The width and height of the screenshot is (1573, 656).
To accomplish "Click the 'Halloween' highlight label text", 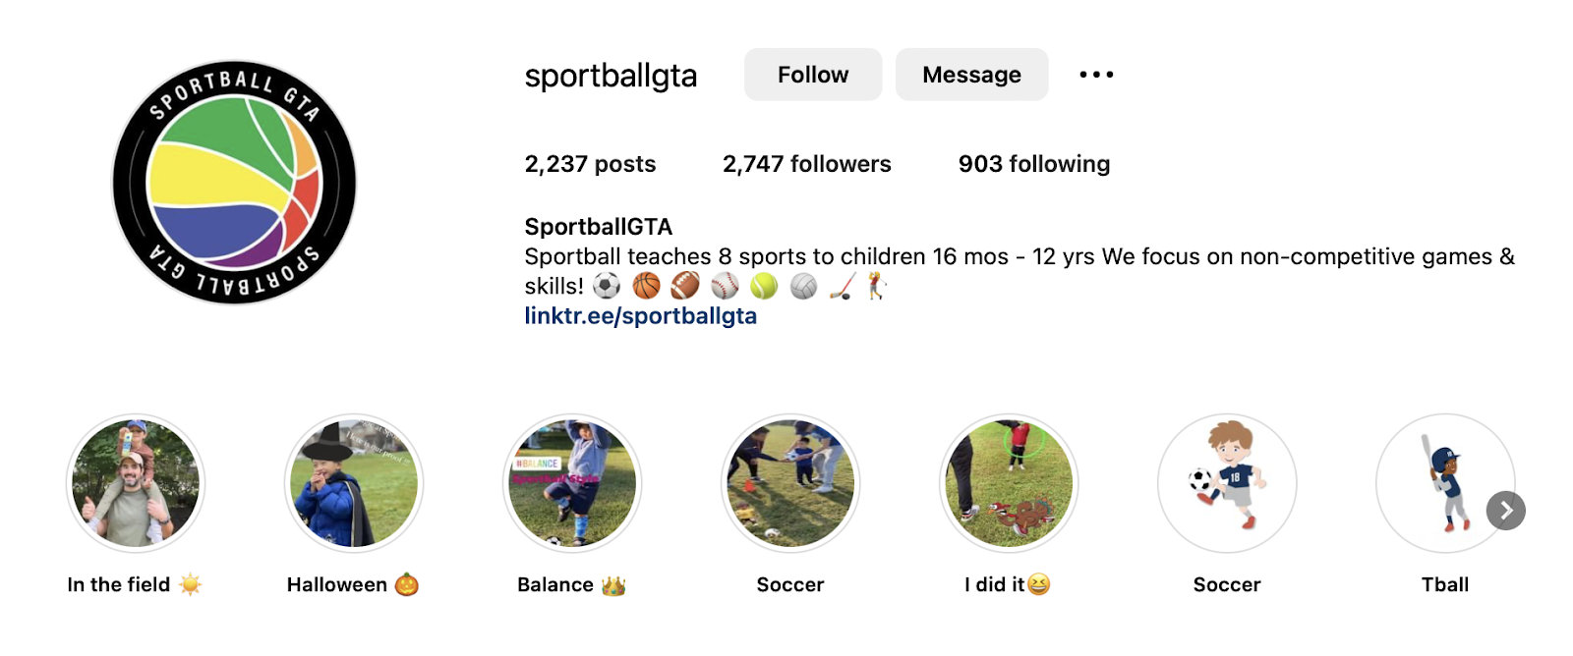I will [x=337, y=585].
